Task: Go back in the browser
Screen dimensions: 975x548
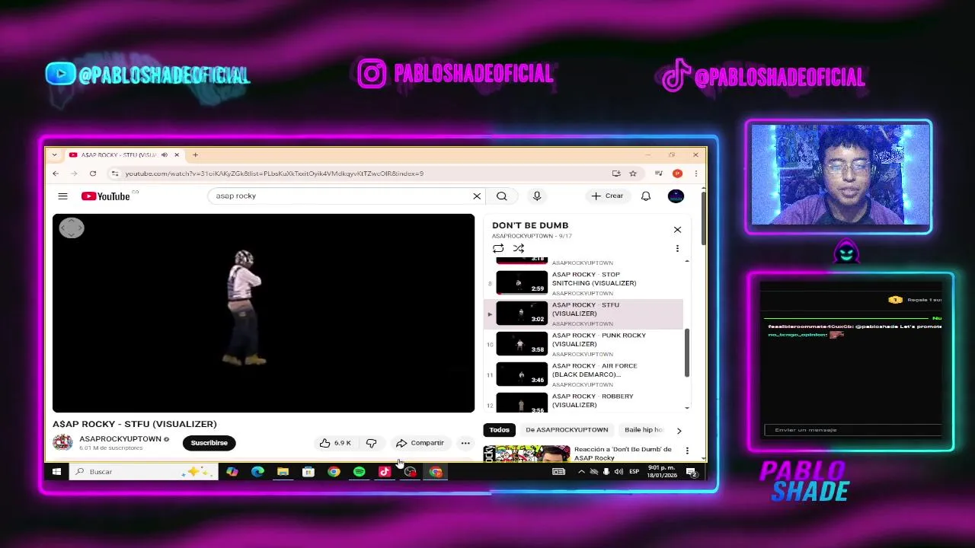Action: coord(56,174)
